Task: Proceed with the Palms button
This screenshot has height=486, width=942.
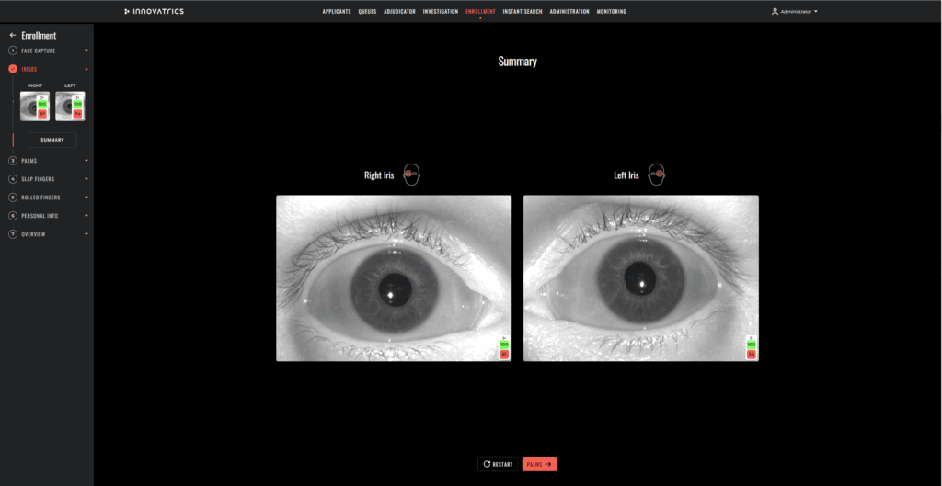Action: click(539, 464)
